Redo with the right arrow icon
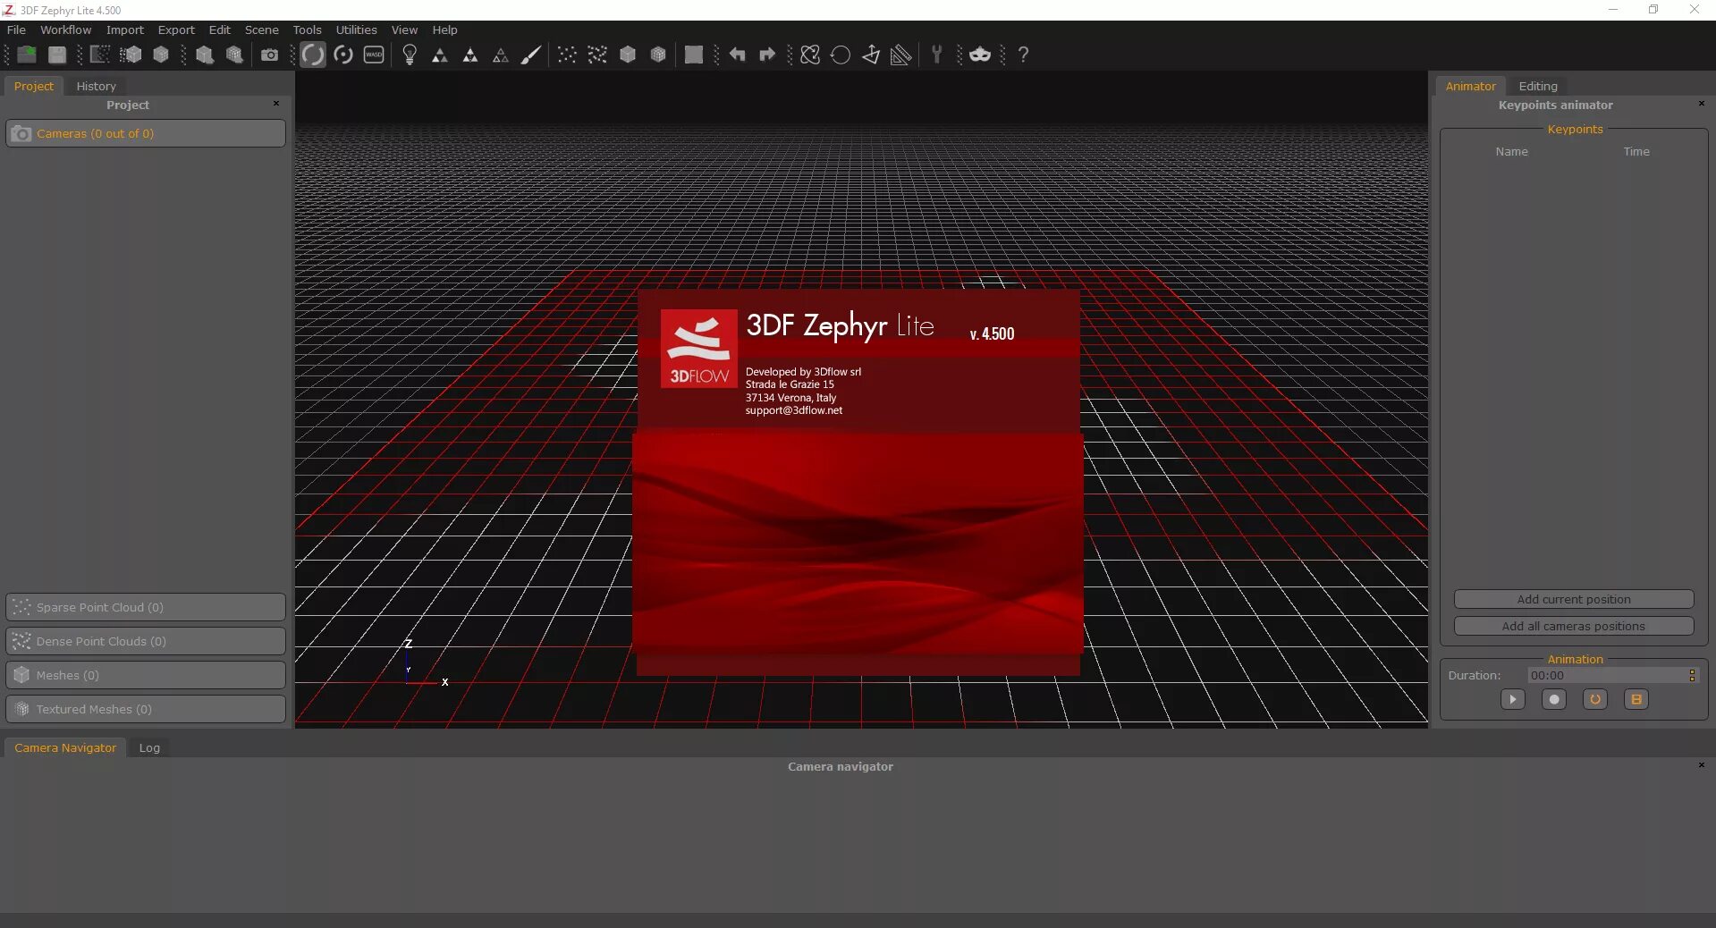1716x928 pixels. [767, 55]
